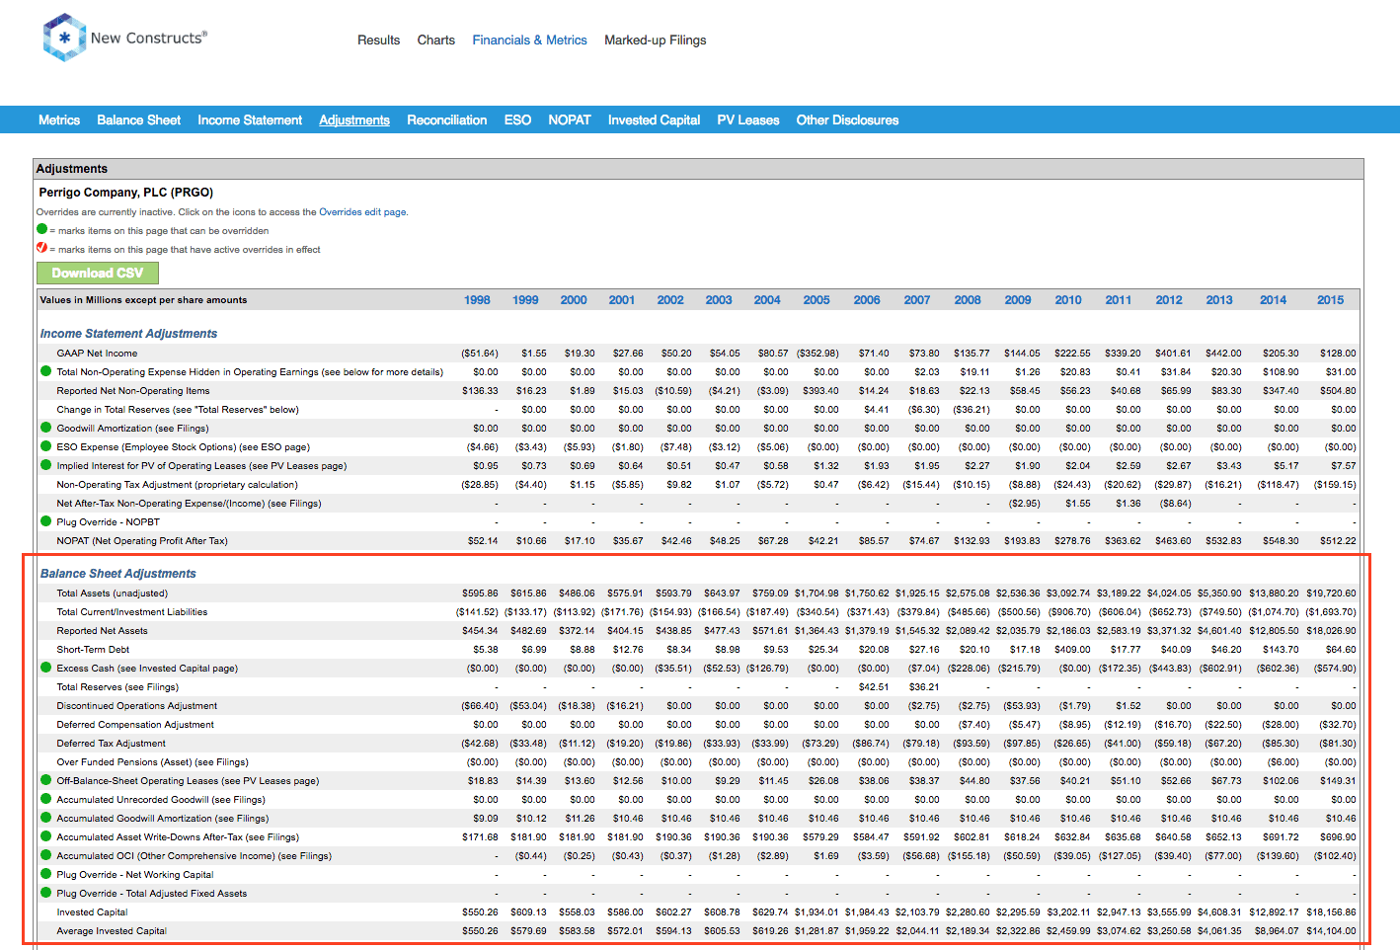Click Over Funded Pensions (Asset) row label
This screenshot has height=950, width=1400.
[x=152, y=762]
